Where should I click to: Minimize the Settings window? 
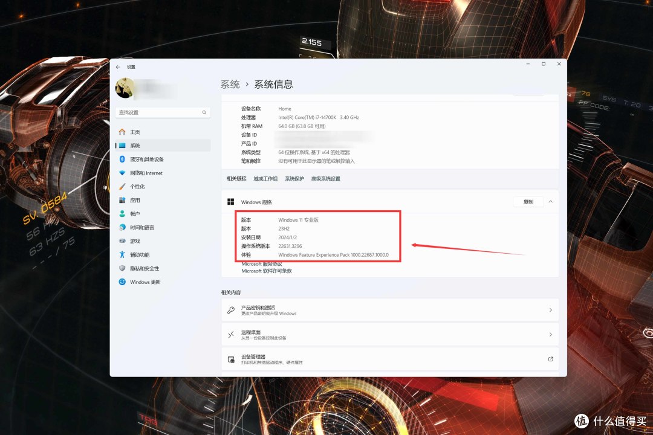(x=528, y=64)
